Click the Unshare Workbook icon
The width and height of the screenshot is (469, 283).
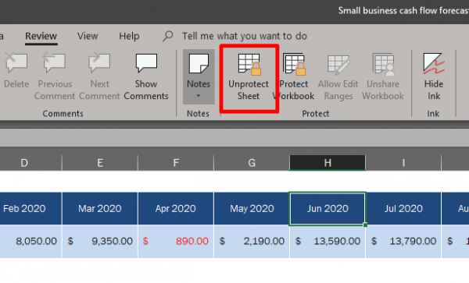point(383,77)
